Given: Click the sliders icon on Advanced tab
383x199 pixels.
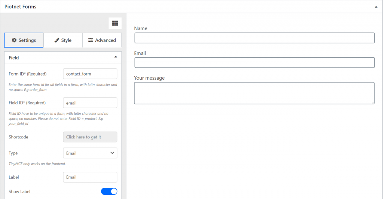Looking at the screenshot, I should click(x=91, y=40).
